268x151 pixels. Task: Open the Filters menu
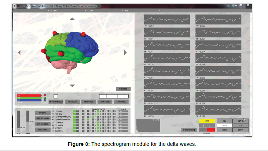(x=91, y=11)
